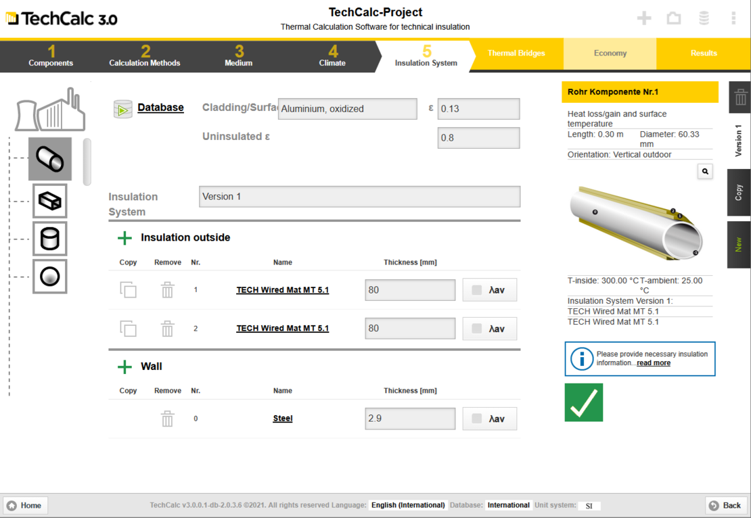
Task: Click the 3D pipe preview image
Action: tap(636, 223)
